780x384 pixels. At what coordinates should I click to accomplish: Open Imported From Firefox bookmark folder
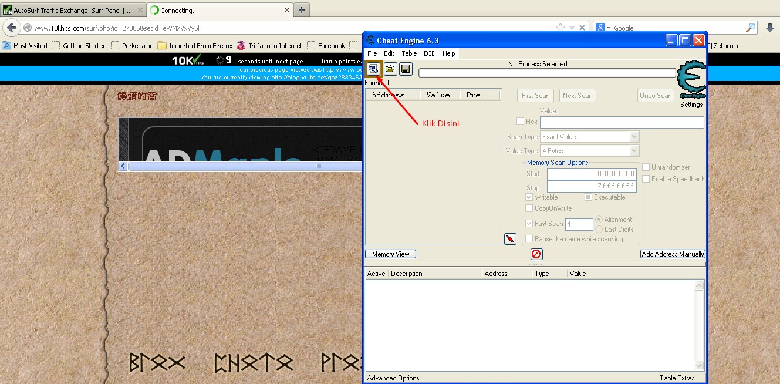(195, 46)
